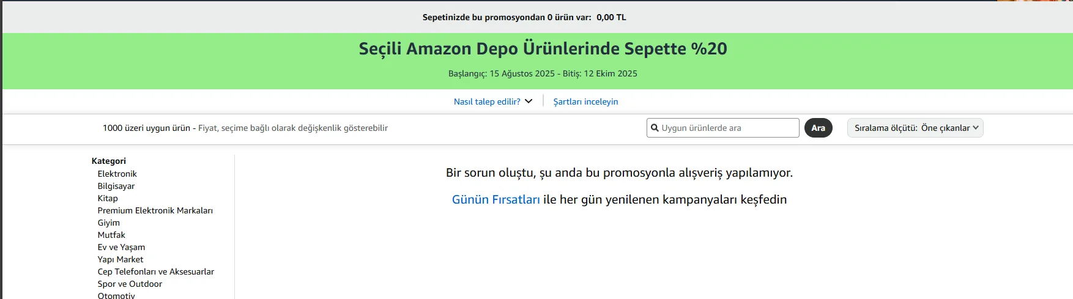The width and height of the screenshot is (1073, 299).
Task: Select the Bilgisayar category
Action: 116,186
